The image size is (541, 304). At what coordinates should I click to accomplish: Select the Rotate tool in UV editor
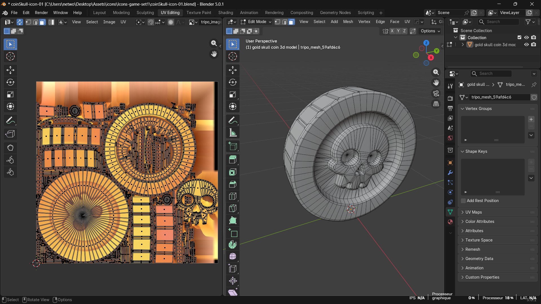point(10,82)
